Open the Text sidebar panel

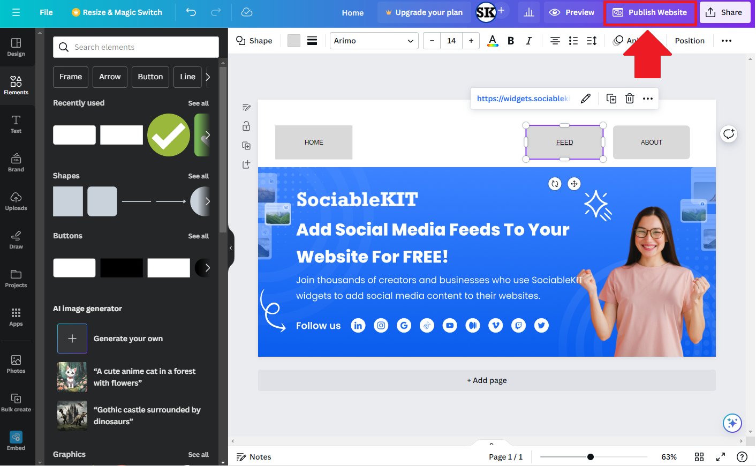[16, 124]
